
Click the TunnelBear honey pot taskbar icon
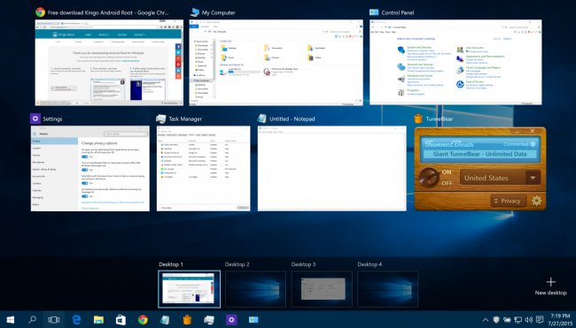click(187, 319)
